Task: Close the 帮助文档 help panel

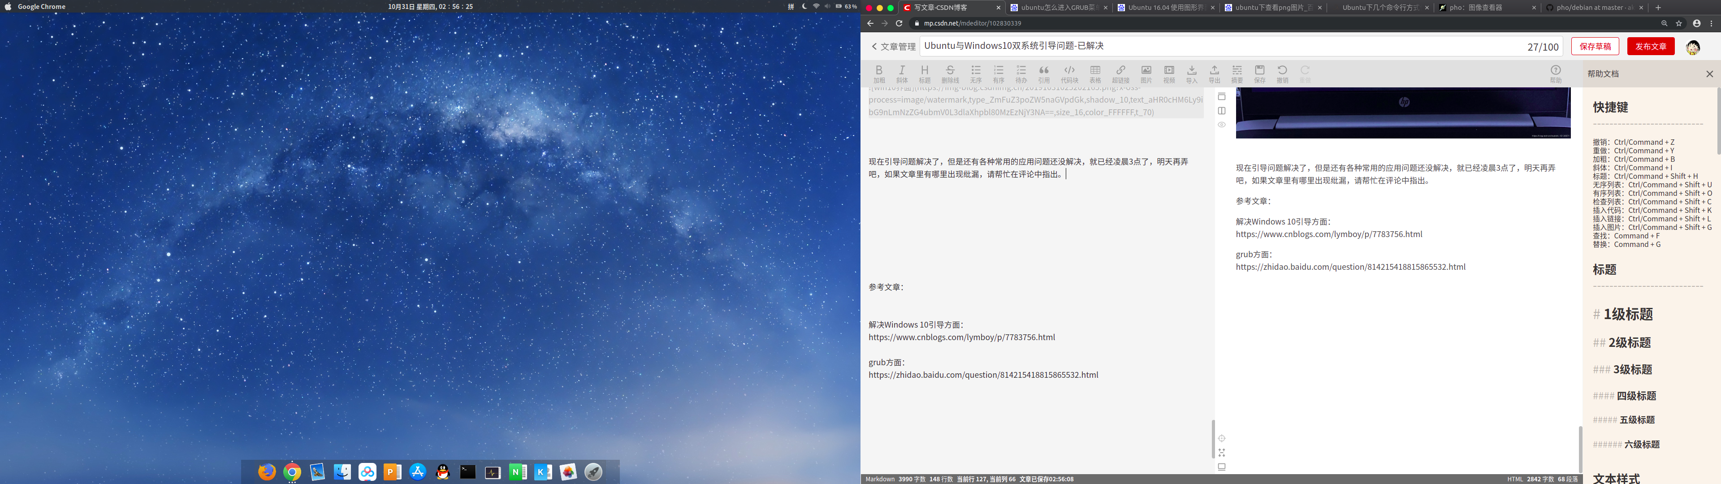Action: pos(1710,74)
